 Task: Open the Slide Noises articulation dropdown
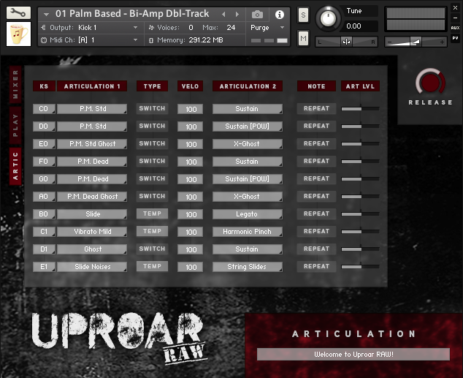pyautogui.click(x=92, y=267)
